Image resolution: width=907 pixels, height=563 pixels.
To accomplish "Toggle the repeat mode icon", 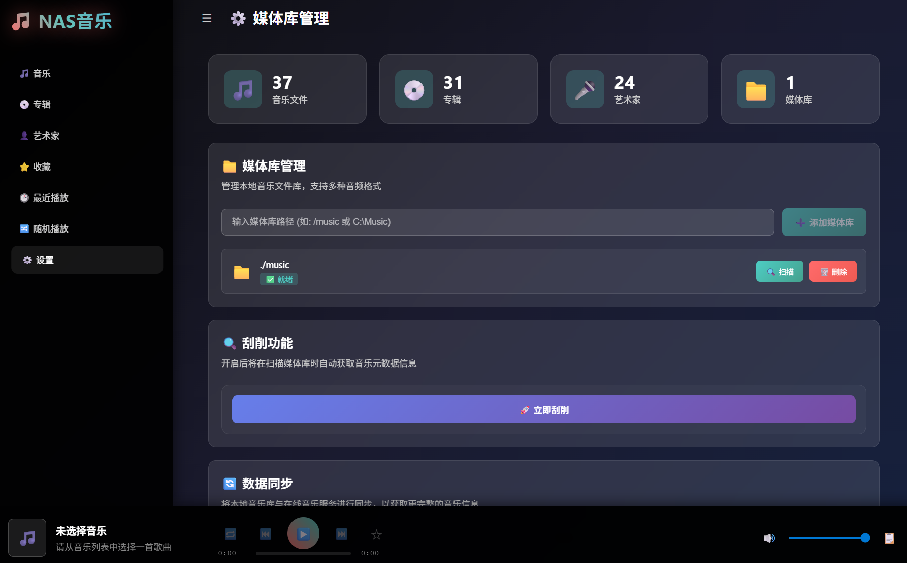I will pyautogui.click(x=231, y=534).
